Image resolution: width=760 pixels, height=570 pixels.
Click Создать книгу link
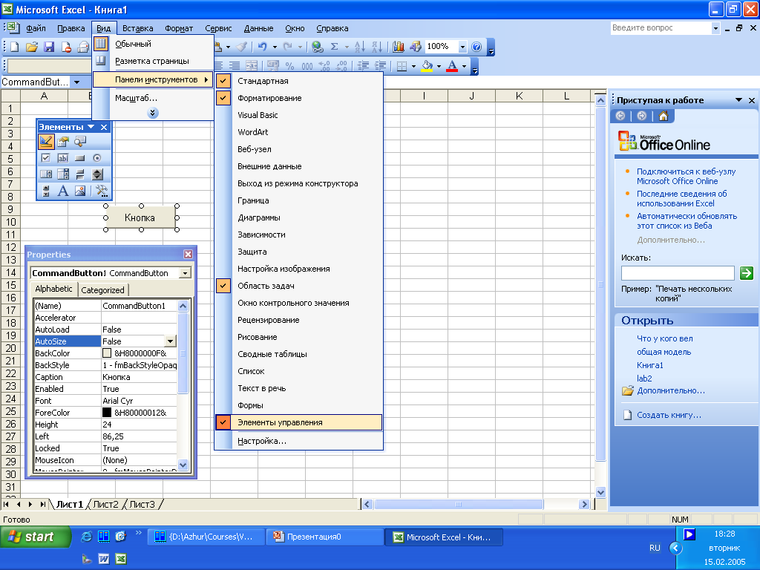coord(669,415)
